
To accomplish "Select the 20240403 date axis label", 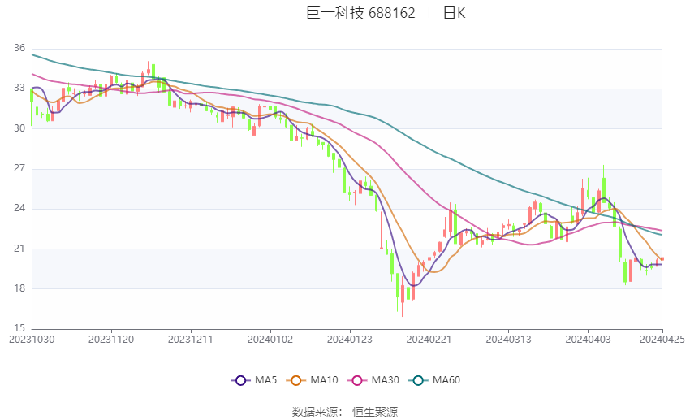I will point(586,338).
